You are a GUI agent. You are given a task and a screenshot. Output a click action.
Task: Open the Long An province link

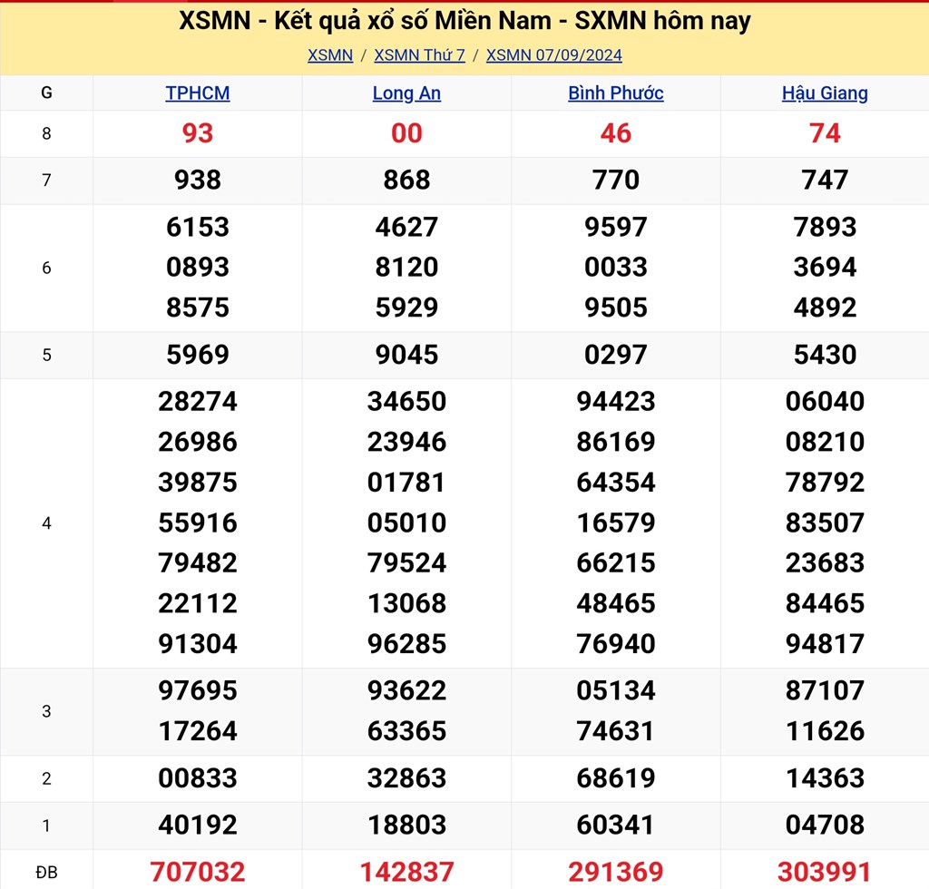(x=406, y=93)
